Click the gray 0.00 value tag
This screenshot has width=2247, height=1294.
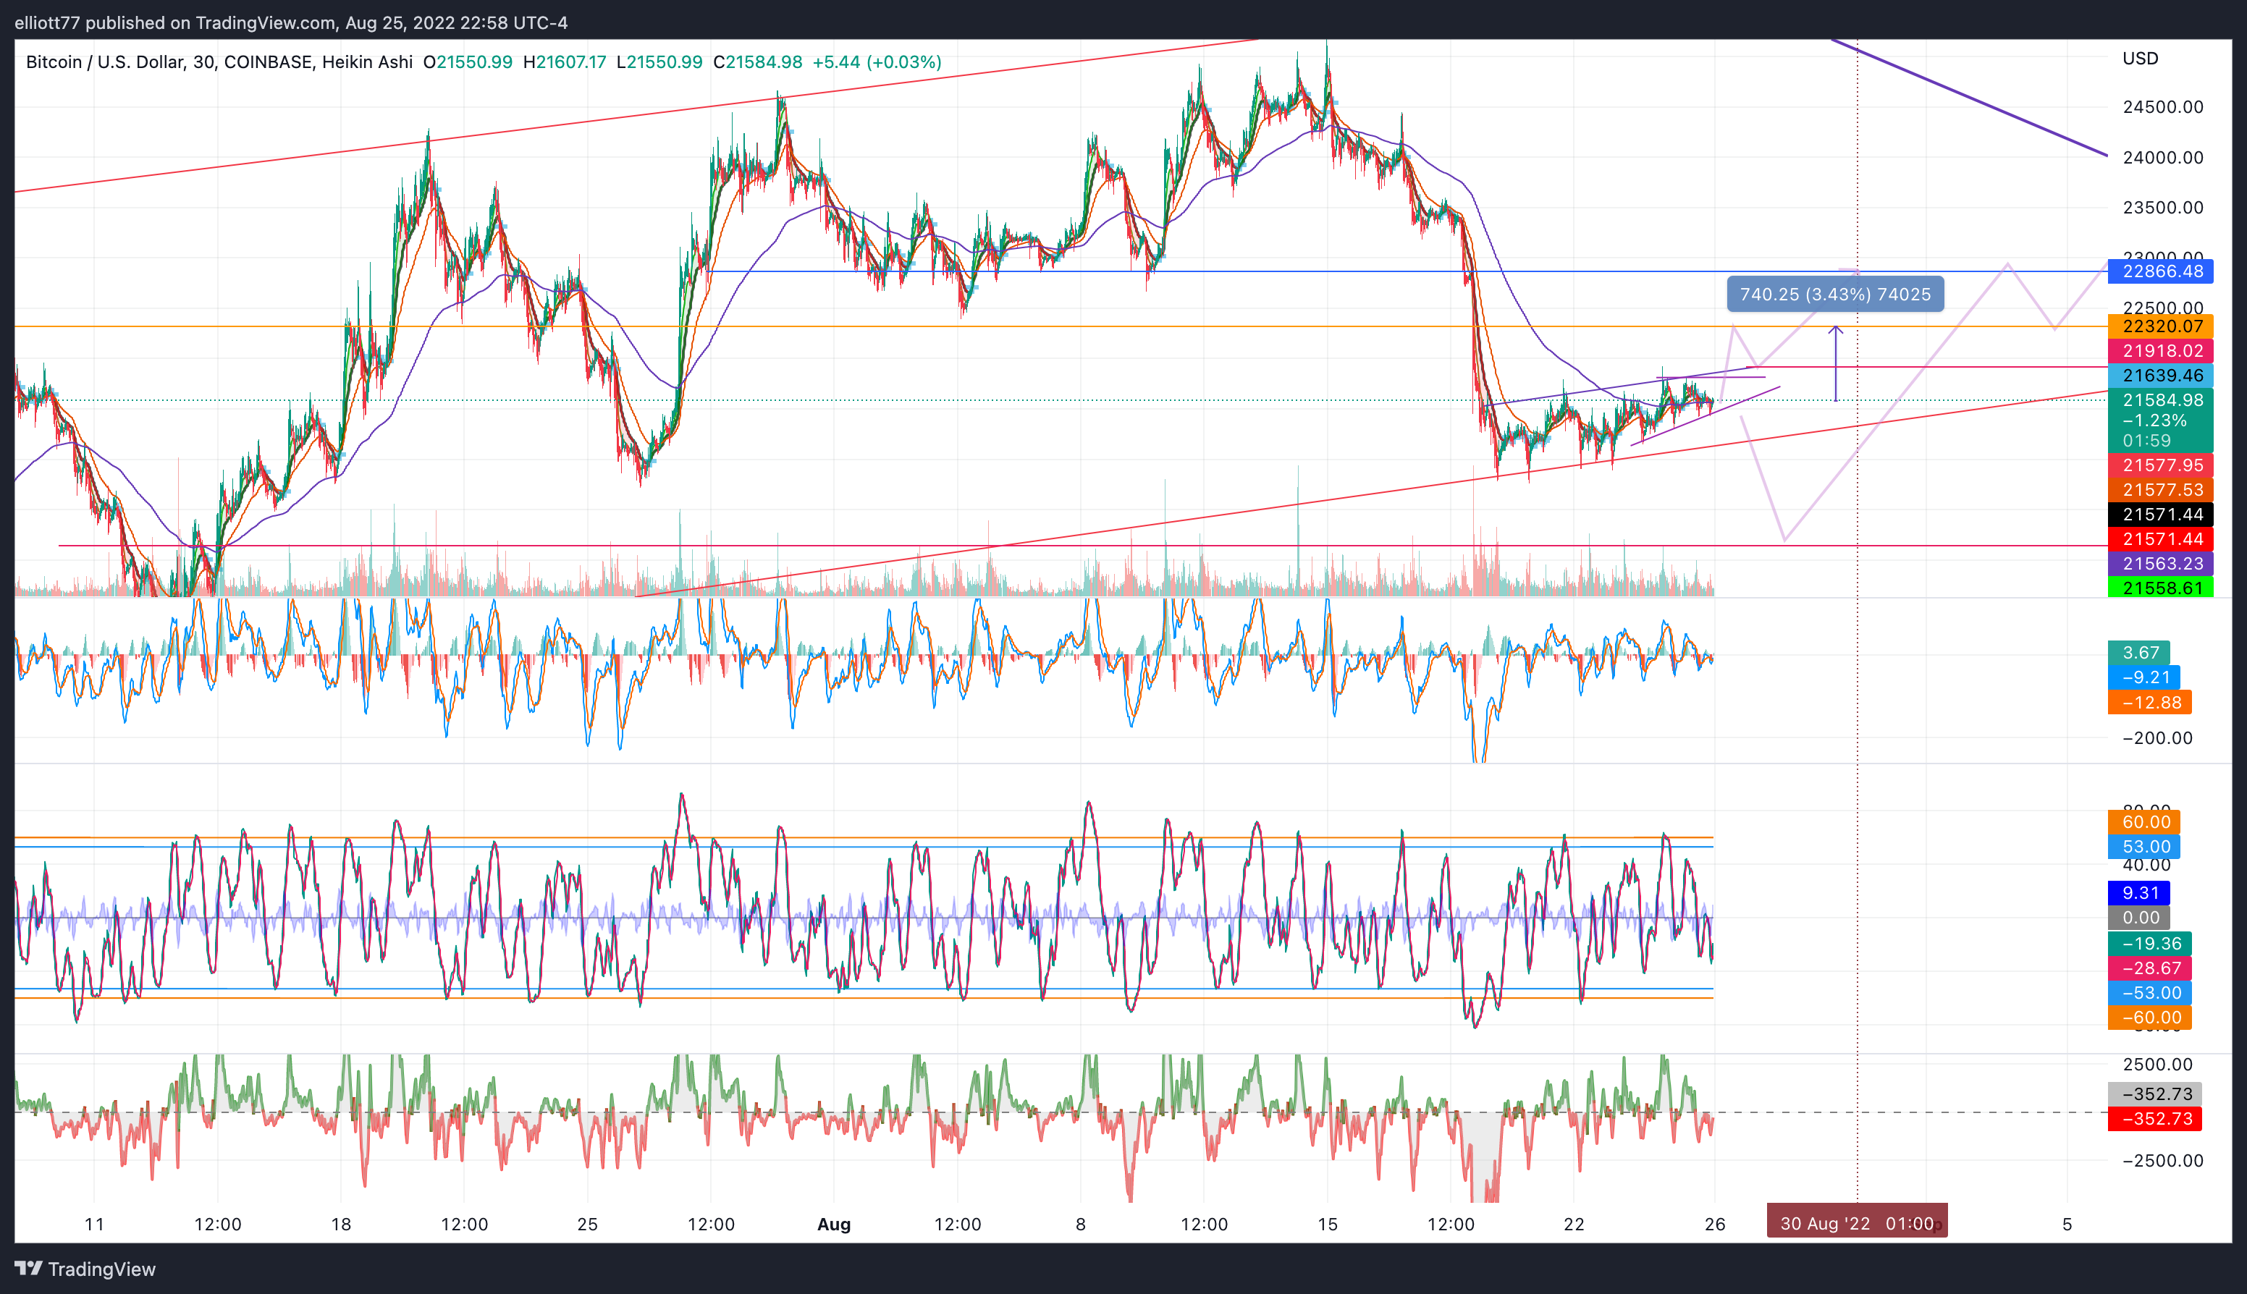click(2139, 918)
